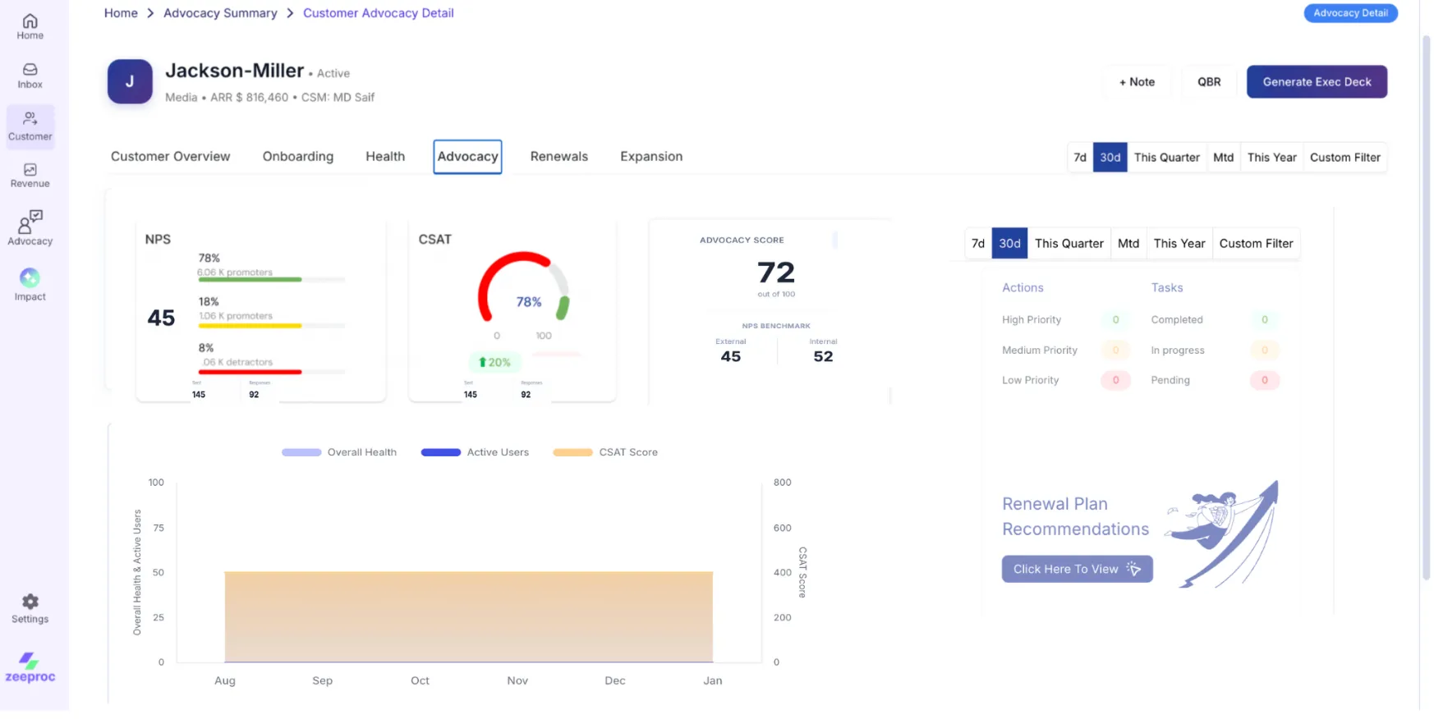Click Advocacy Summary breadcrumb link

(220, 13)
